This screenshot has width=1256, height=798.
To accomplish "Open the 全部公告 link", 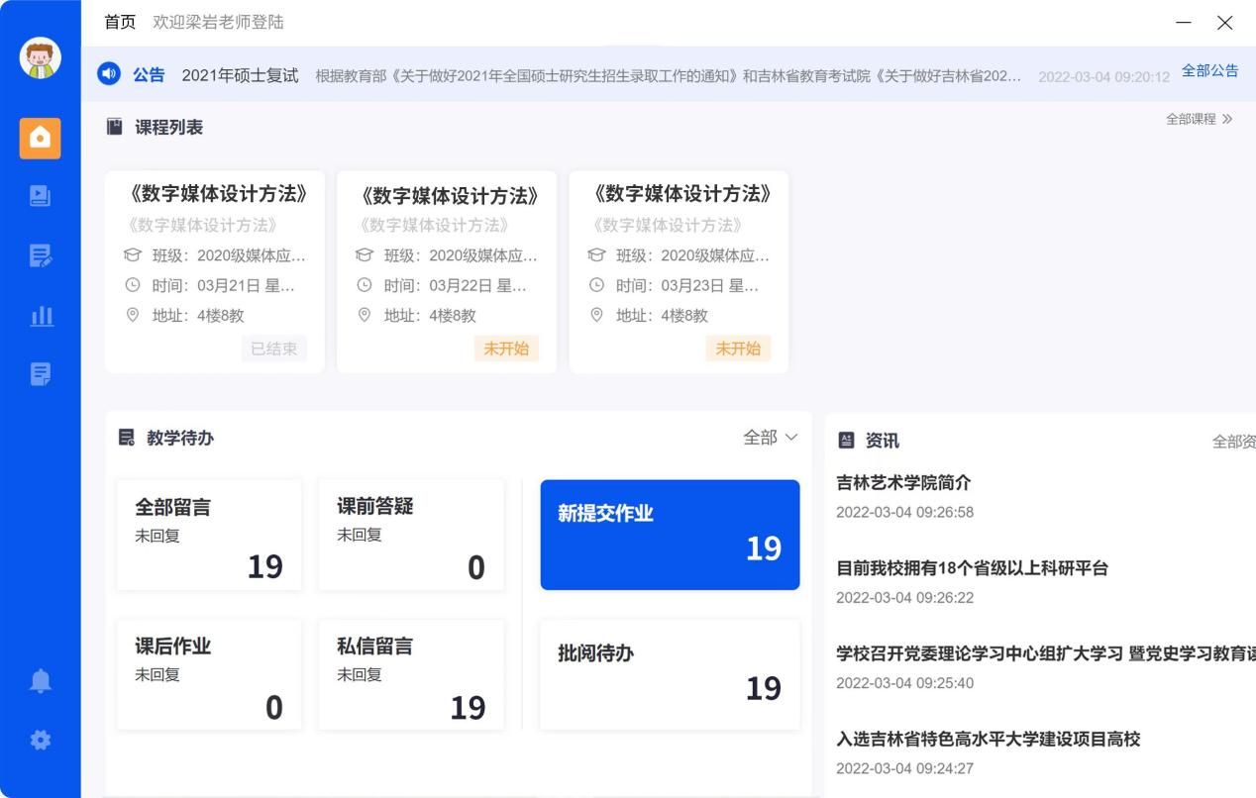I will click(1209, 71).
